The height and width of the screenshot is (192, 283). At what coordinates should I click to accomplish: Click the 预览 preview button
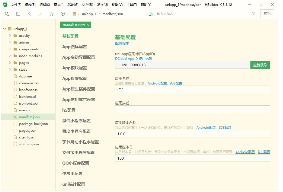(267, 14)
